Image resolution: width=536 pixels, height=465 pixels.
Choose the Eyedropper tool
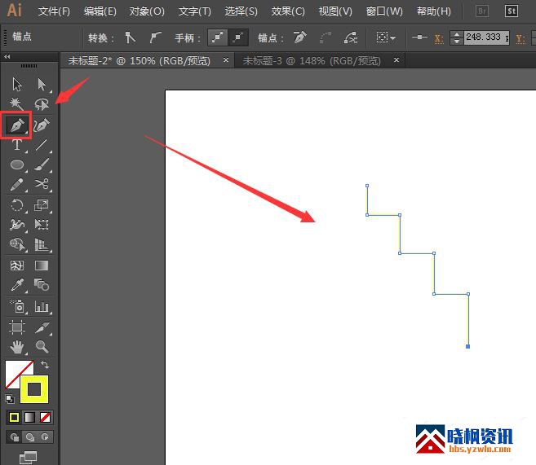pos(16,285)
